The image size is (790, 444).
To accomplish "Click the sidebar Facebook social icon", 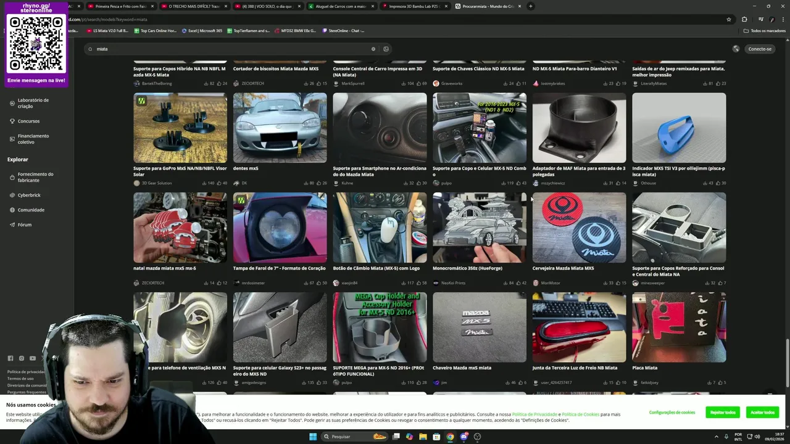I will (x=10, y=358).
